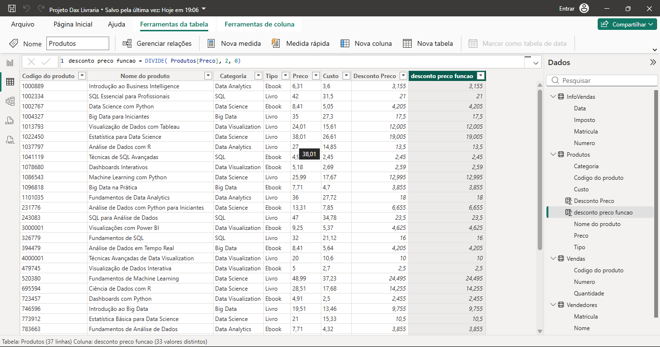Collapse the Vendas table tree
The width and height of the screenshot is (660, 347).
click(x=553, y=259)
